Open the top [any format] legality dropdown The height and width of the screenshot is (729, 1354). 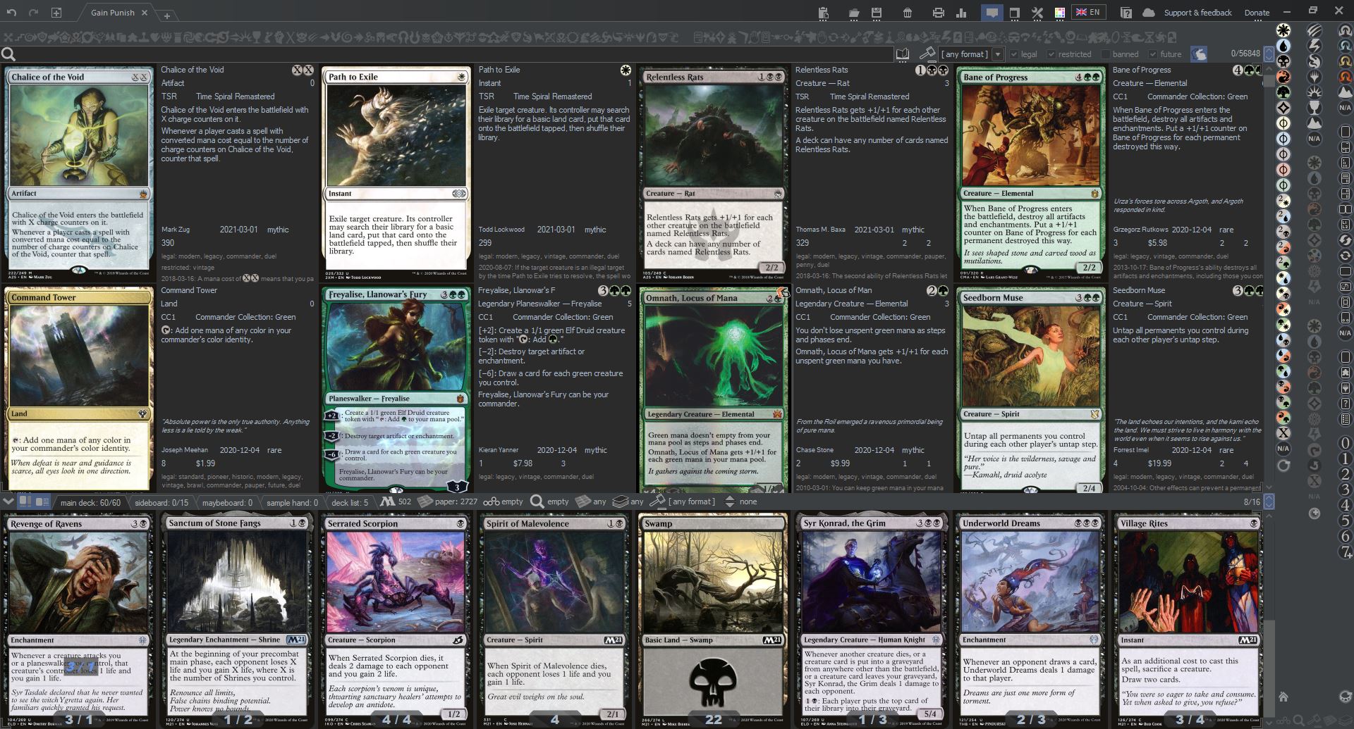[x=971, y=54]
